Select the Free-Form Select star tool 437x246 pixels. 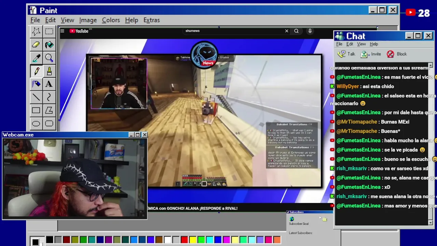click(36, 31)
